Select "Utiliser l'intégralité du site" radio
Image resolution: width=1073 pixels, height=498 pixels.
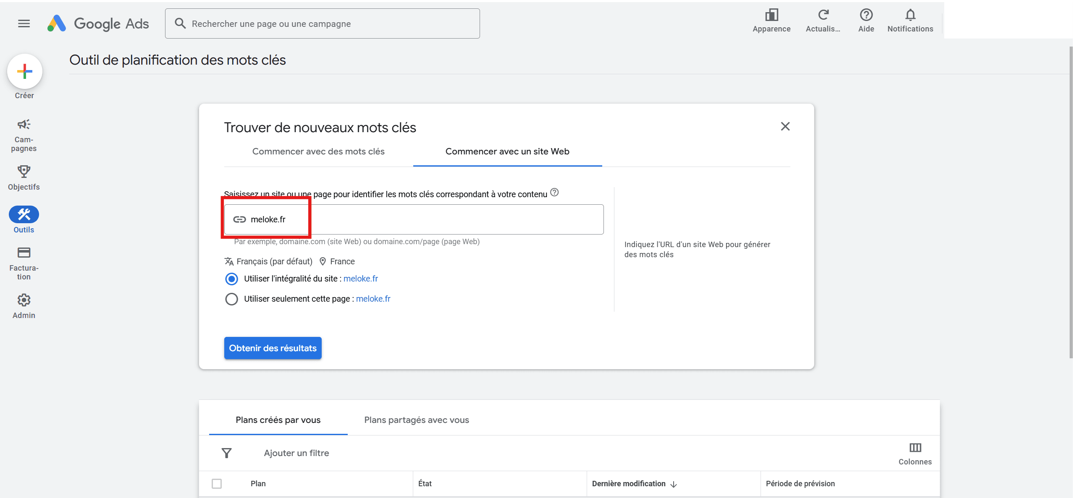(x=231, y=279)
